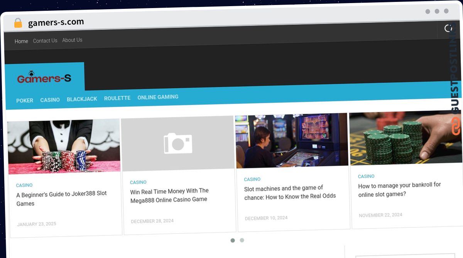
Task: Click Casino tag above Mega888 article
Action: click(x=138, y=182)
